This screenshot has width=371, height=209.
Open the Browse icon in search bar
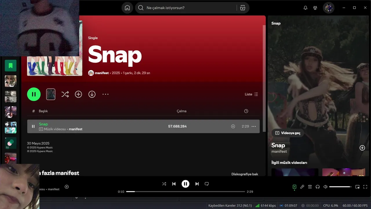click(x=243, y=8)
